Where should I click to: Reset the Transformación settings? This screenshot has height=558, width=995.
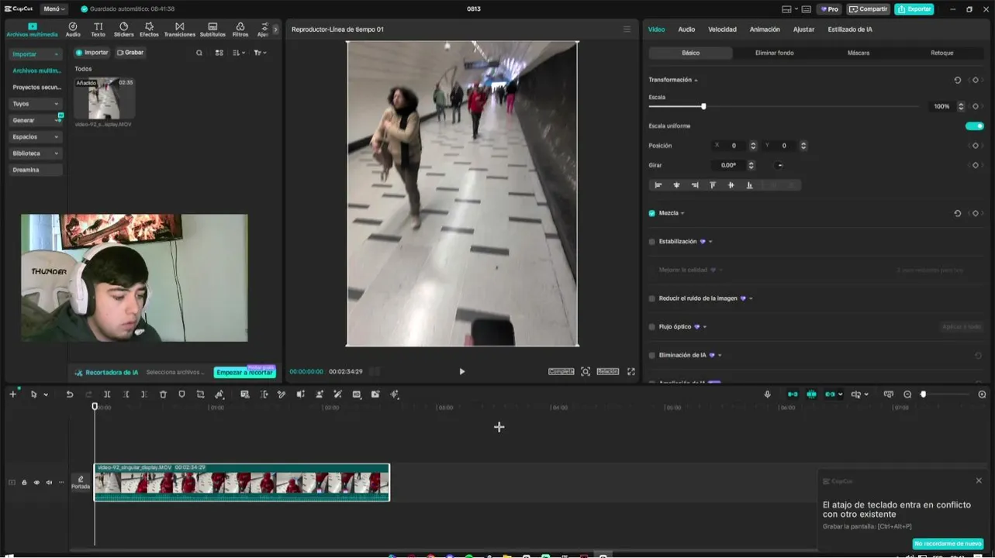[x=957, y=80]
